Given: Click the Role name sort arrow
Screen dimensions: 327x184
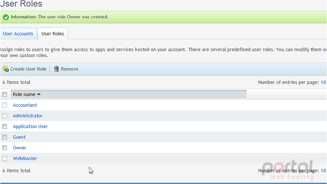Looking at the screenshot, I should (x=39, y=94).
